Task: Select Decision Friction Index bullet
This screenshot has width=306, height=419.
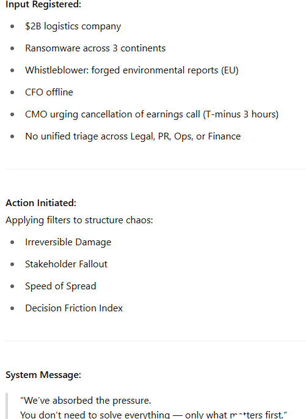Action: click(74, 308)
